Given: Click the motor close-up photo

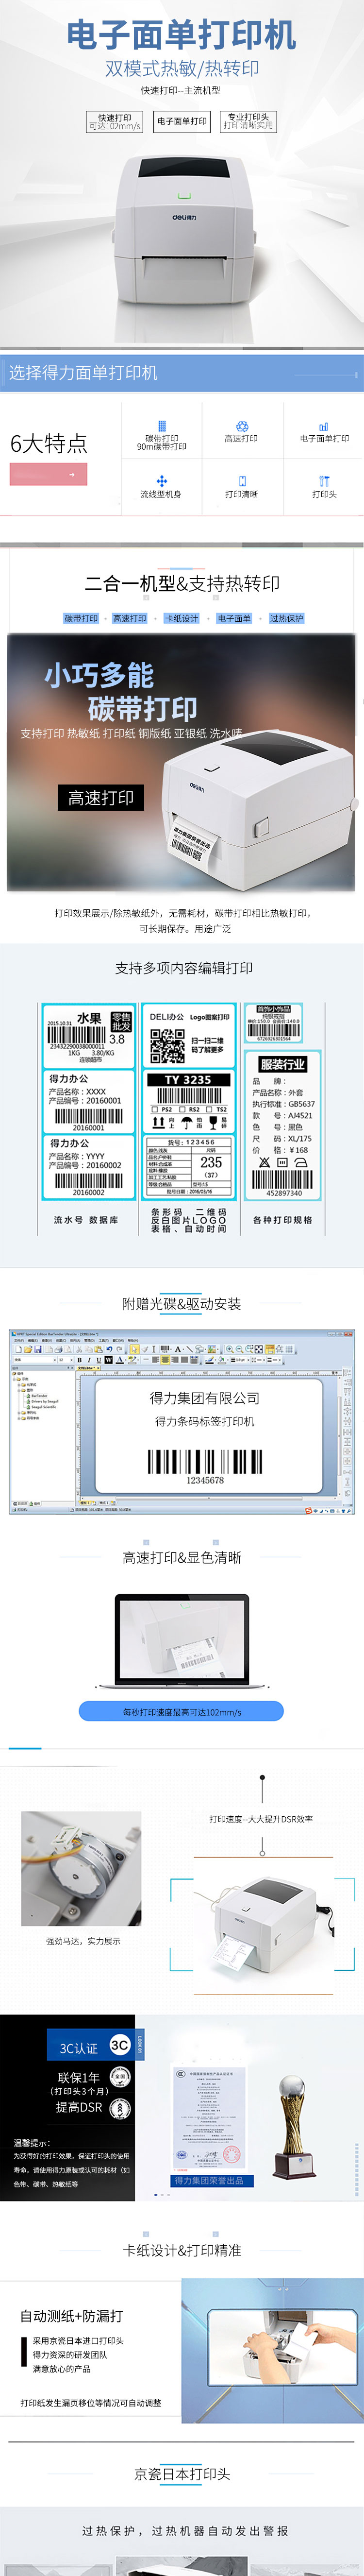Looking at the screenshot, I should [82, 1868].
